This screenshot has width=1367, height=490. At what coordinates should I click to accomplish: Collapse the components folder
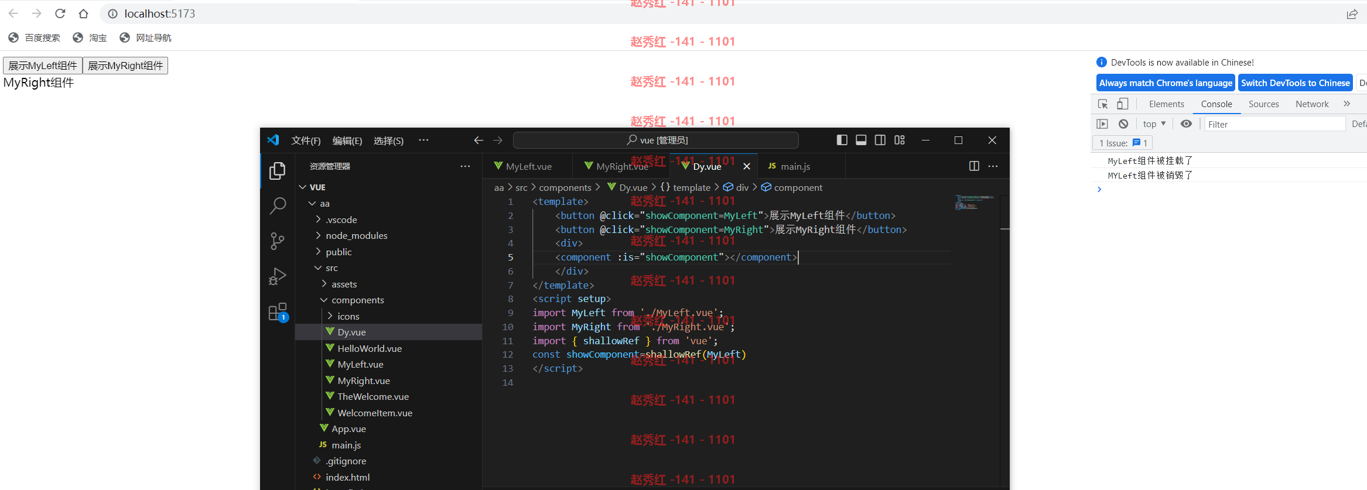tap(324, 300)
